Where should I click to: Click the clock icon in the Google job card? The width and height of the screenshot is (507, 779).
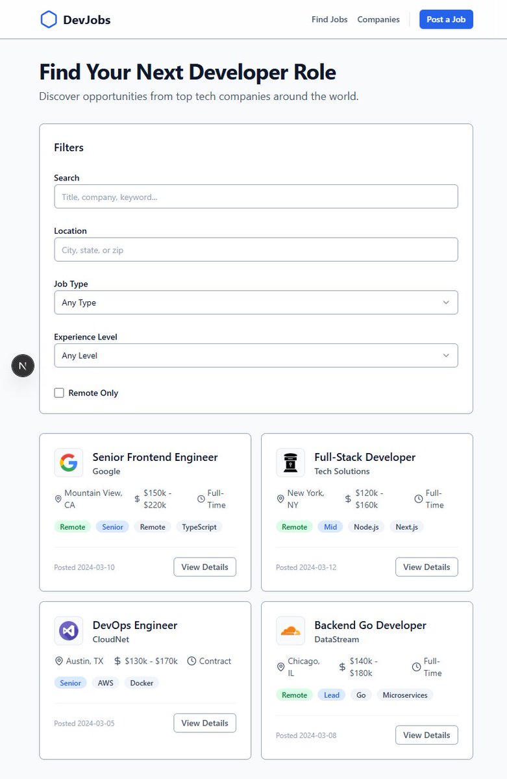pos(201,499)
